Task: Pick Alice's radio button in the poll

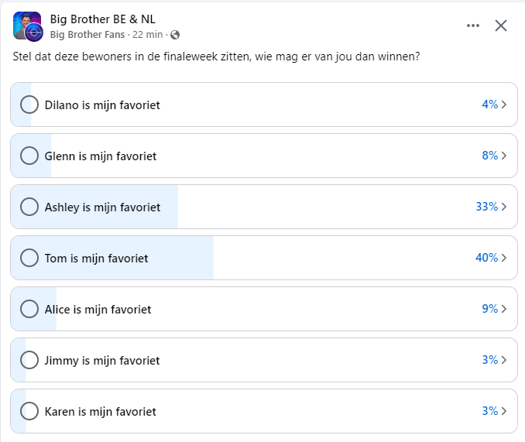Action: click(x=29, y=309)
